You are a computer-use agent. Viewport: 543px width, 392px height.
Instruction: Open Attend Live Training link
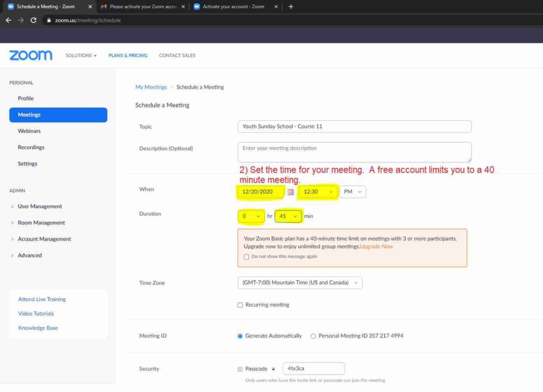(x=42, y=299)
